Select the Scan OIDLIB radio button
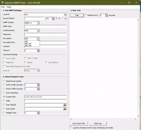 point(4,105)
